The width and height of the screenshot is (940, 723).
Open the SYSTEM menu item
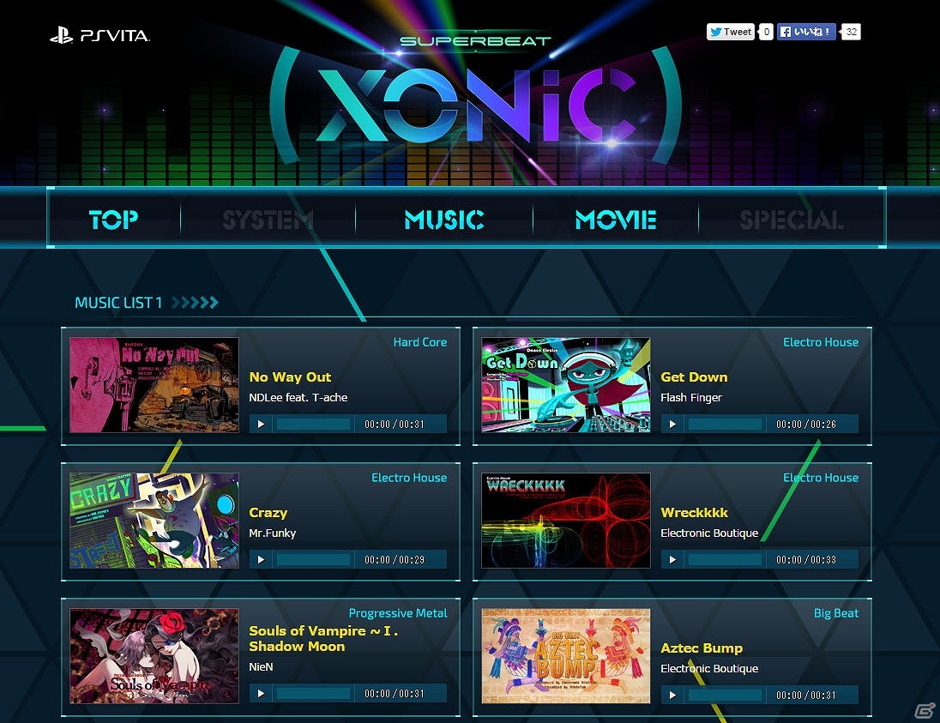pos(268,220)
